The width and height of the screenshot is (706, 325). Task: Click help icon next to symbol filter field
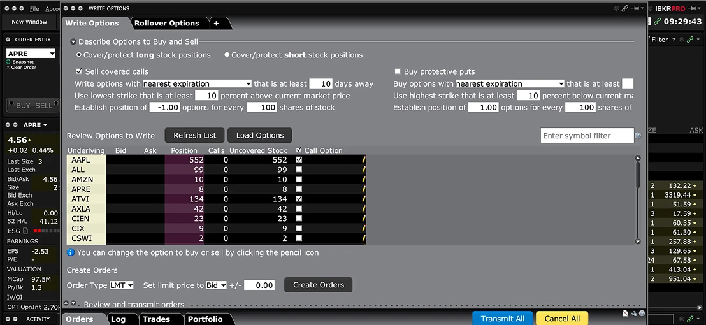point(638,136)
